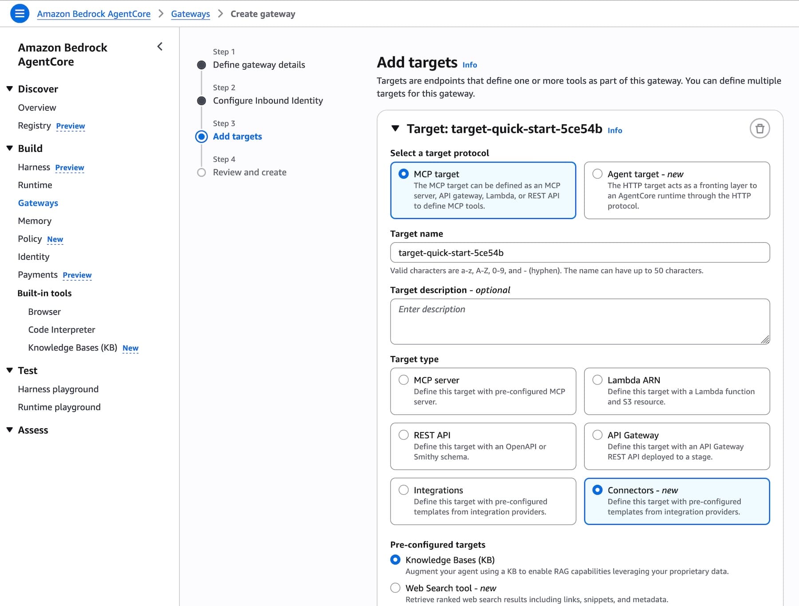The width and height of the screenshot is (799, 606).
Task: Collapse the Assess section
Action: [x=10, y=430]
